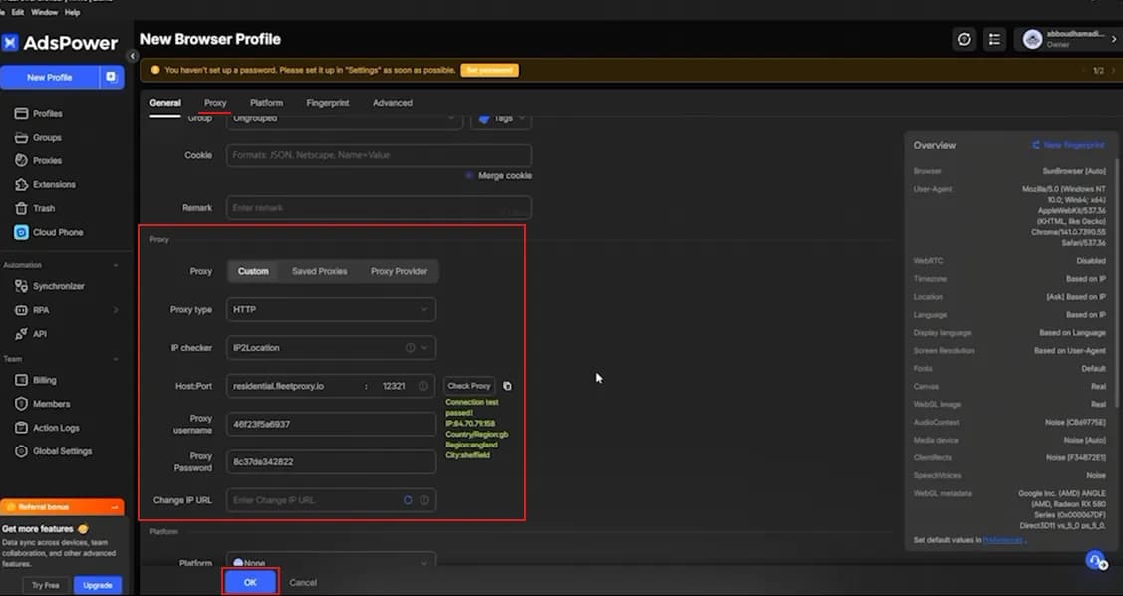
Task: Open the IP checker IP2Location dropdown
Action: coord(331,348)
